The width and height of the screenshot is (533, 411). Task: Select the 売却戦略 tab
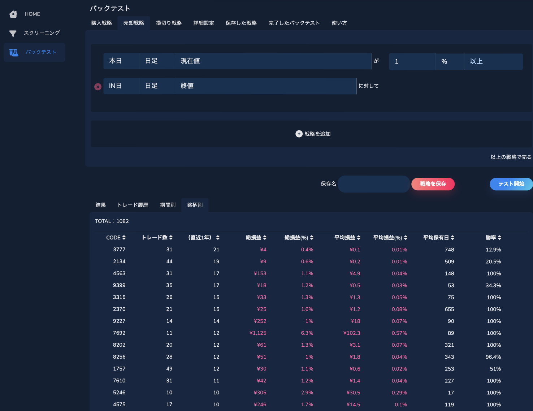pyautogui.click(x=134, y=23)
